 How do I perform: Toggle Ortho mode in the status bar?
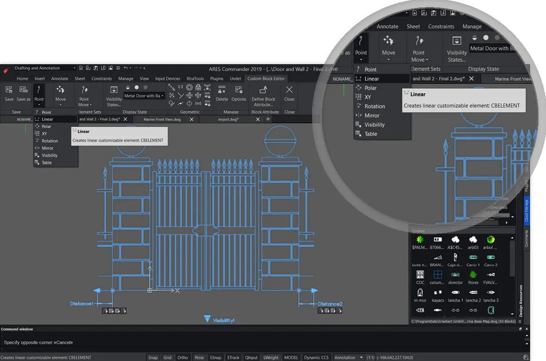tap(182, 358)
